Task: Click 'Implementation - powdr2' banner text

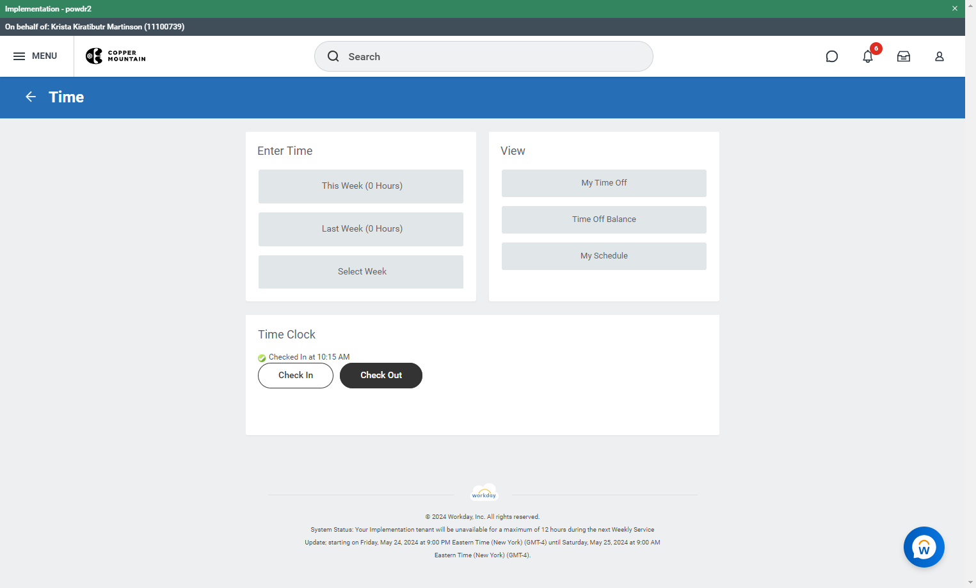Action: [x=48, y=9]
